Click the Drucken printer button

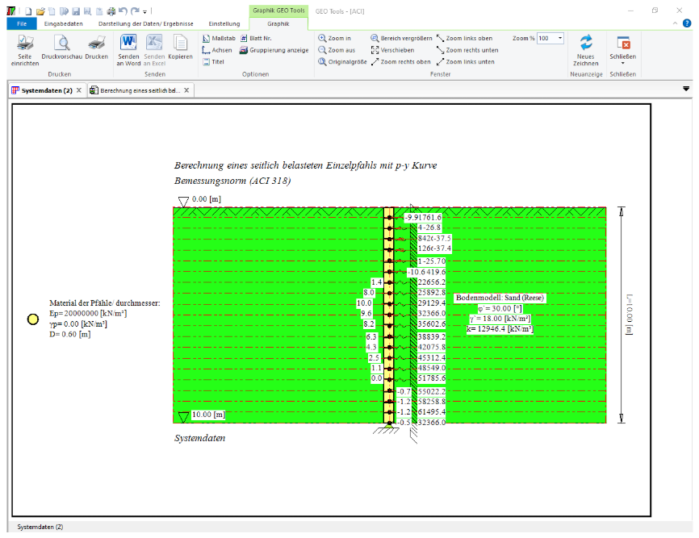coord(96,47)
